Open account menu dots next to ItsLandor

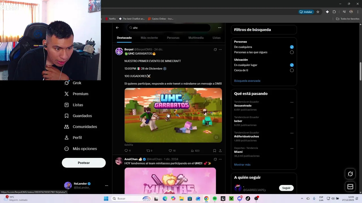coord(107,186)
